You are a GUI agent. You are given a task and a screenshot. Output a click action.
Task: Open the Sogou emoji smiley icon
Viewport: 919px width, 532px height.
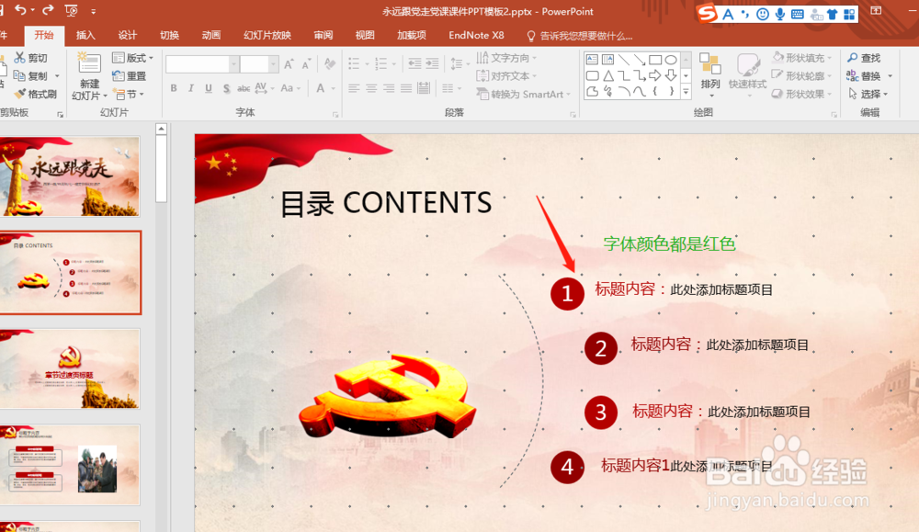click(763, 14)
